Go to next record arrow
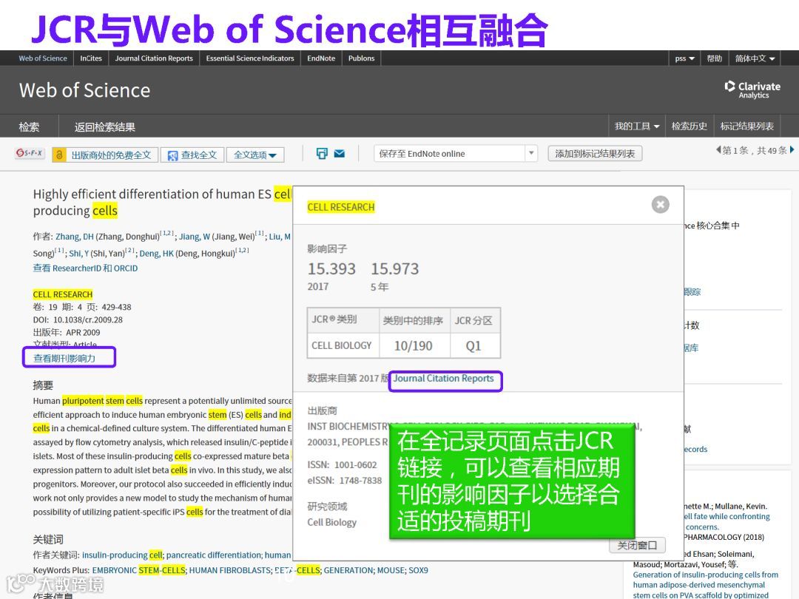The image size is (799, 599). 792,149
